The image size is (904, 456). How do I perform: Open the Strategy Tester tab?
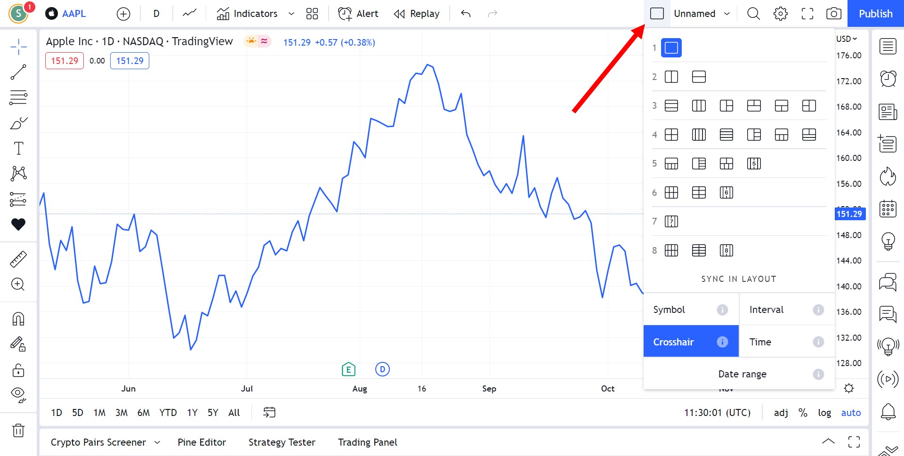(282, 442)
